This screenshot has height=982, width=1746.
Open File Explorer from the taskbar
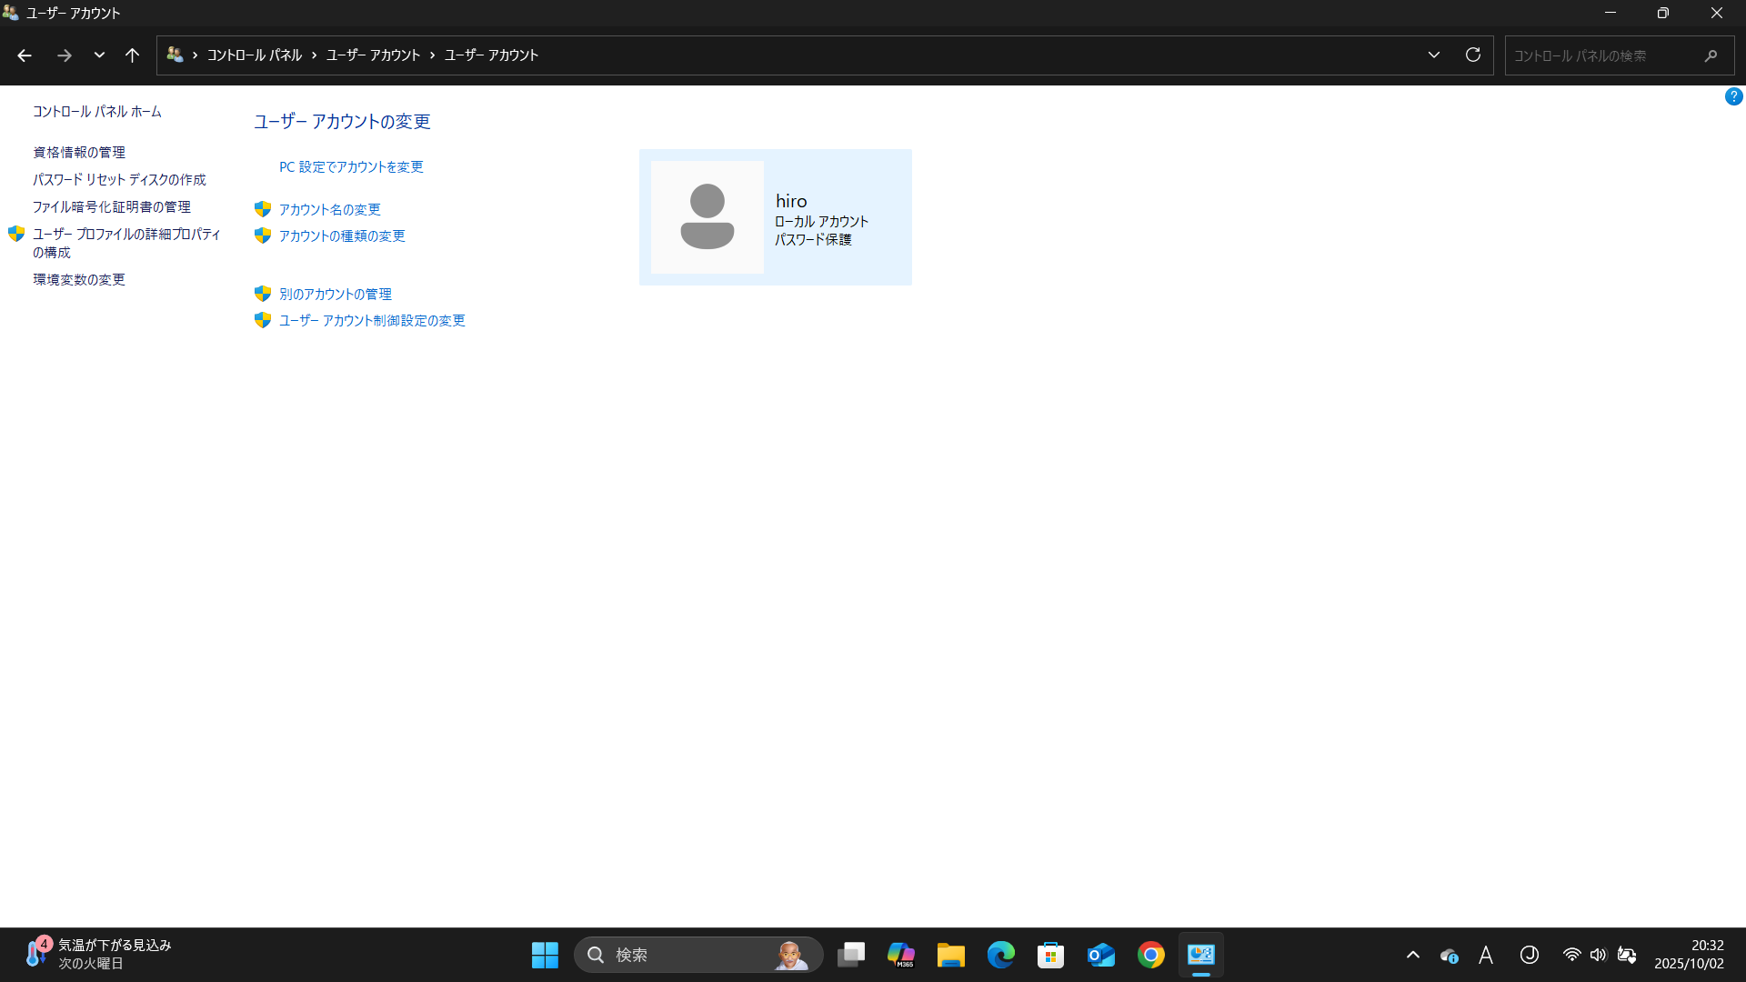coord(951,955)
